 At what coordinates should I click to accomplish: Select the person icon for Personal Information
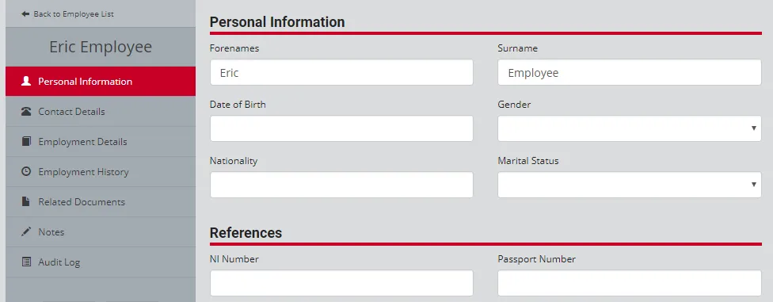(x=26, y=82)
